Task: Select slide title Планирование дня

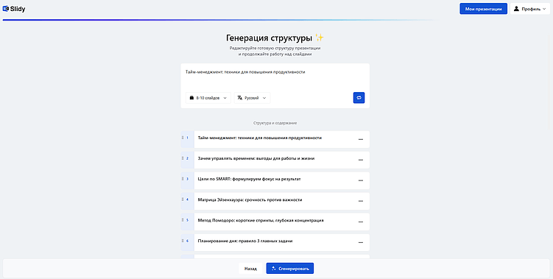Action: click(x=245, y=241)
